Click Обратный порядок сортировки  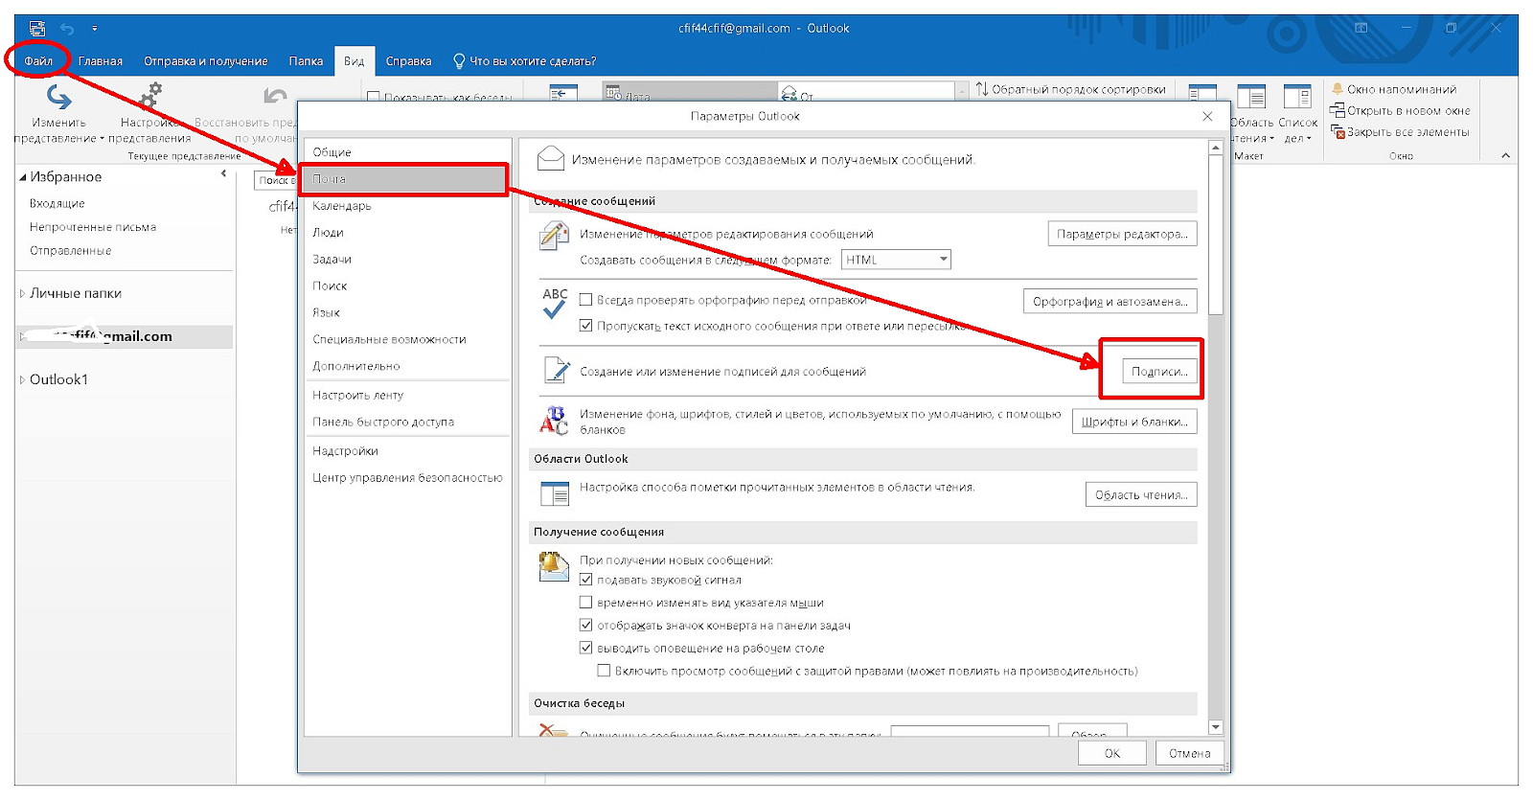click(1070, 89)
